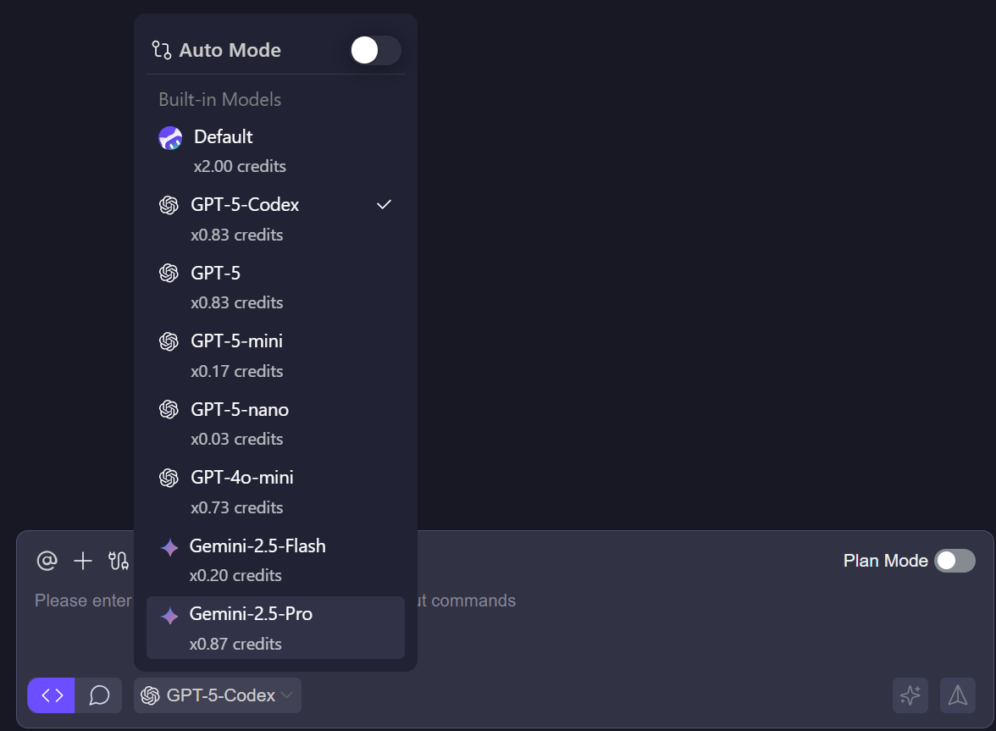996x731 pixels.
Task: Select the checked GPT-5-Codex list entry
Action: (x=275, y=219)
